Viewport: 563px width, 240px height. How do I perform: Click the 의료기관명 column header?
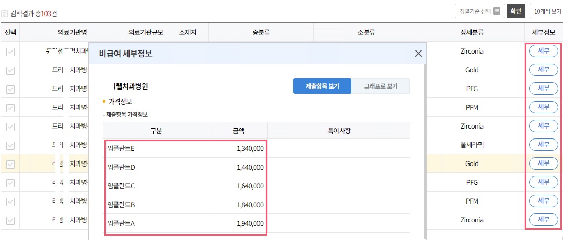tap(73, 33)
